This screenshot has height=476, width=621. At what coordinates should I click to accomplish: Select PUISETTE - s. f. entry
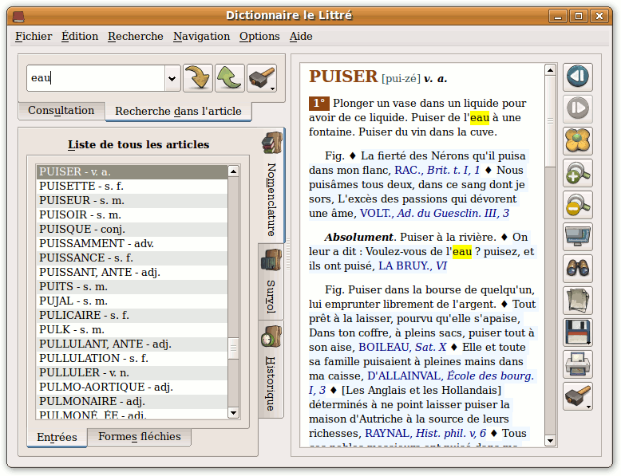tap(132, 186)
